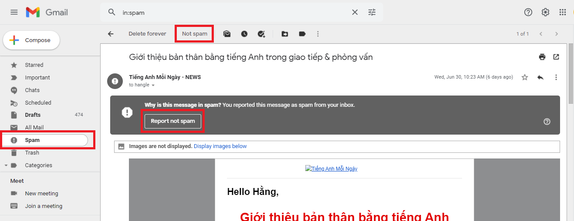Star the message from Tiếng Anh Mỗi Ngày
The width and height of the screenshot is (574, 221).
pyautogui.click(x=525, y=77)
